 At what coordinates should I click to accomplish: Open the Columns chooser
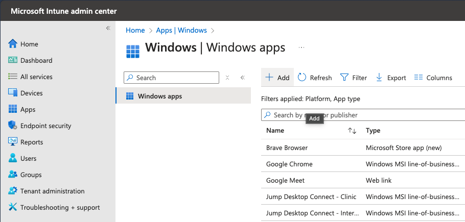433,78
